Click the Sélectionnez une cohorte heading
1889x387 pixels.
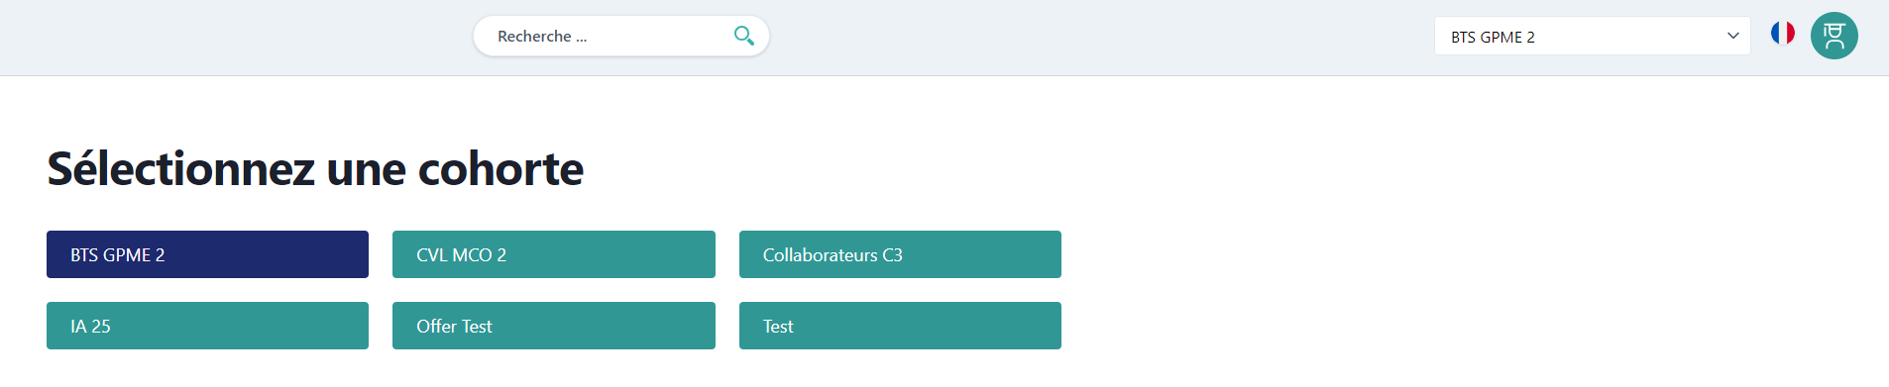pyautogui.click(x=315, y=168)
